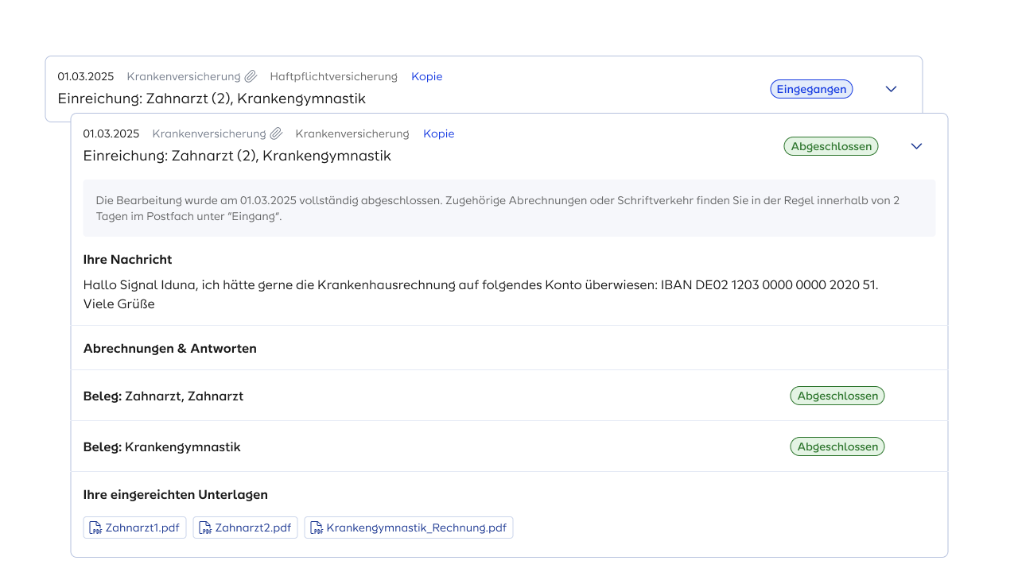This screenshot has height=572, width=1018.
Task: Click Abgeschlossen badge beside Krankengymnastik Beleg
Action: click(x=837, y=446)
